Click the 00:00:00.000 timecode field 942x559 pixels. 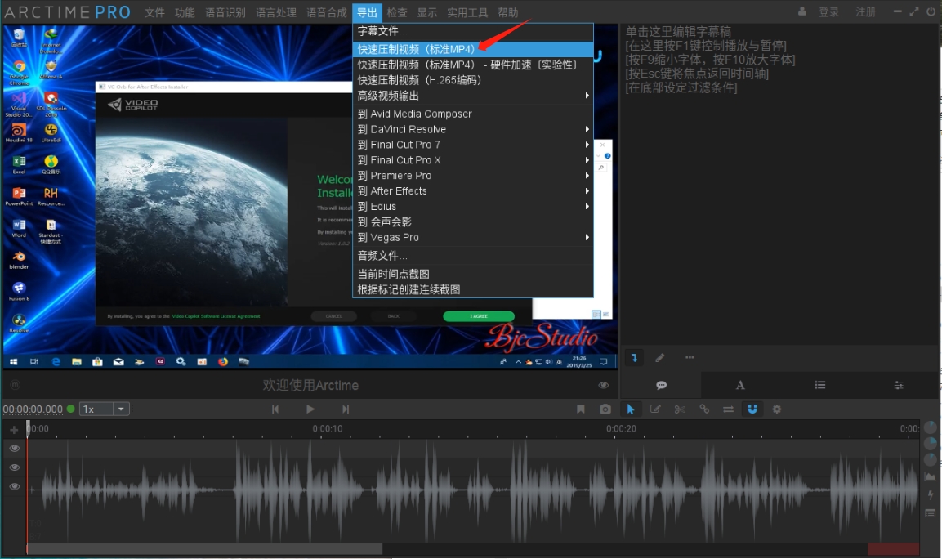pos(33,409)
